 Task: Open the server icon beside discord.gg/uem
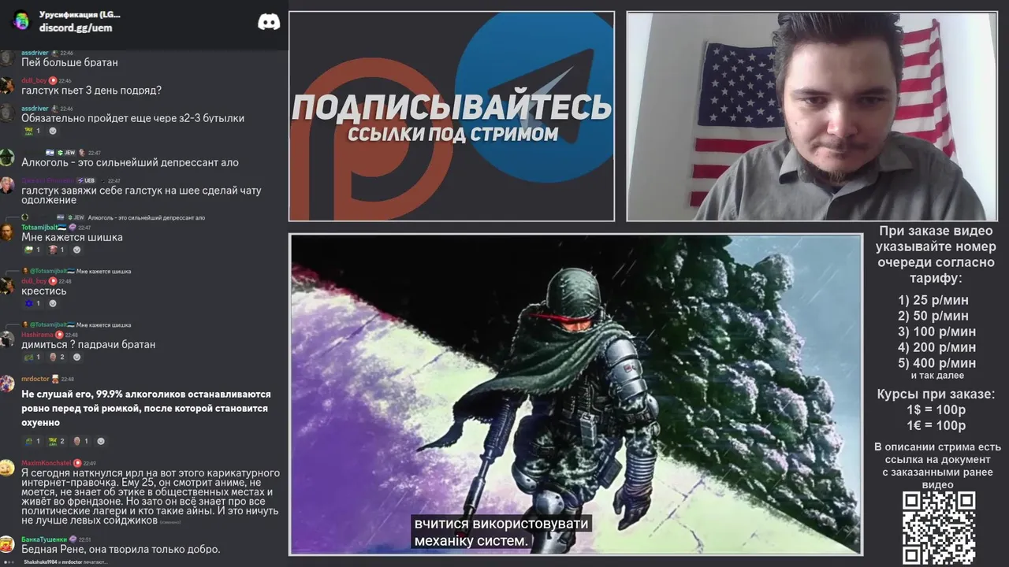coord(21,21)
